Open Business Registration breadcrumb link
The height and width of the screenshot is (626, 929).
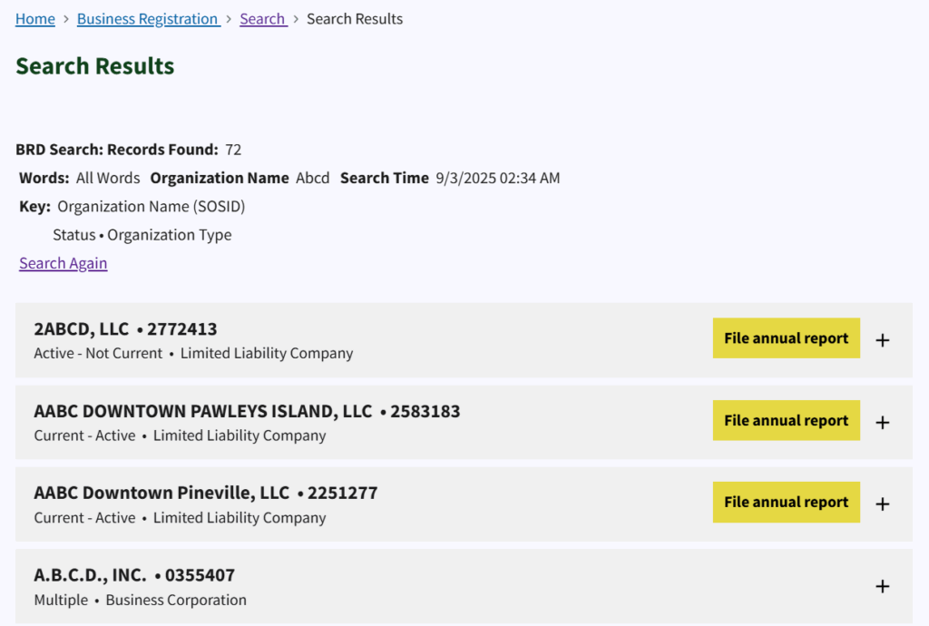pos(148,19)
